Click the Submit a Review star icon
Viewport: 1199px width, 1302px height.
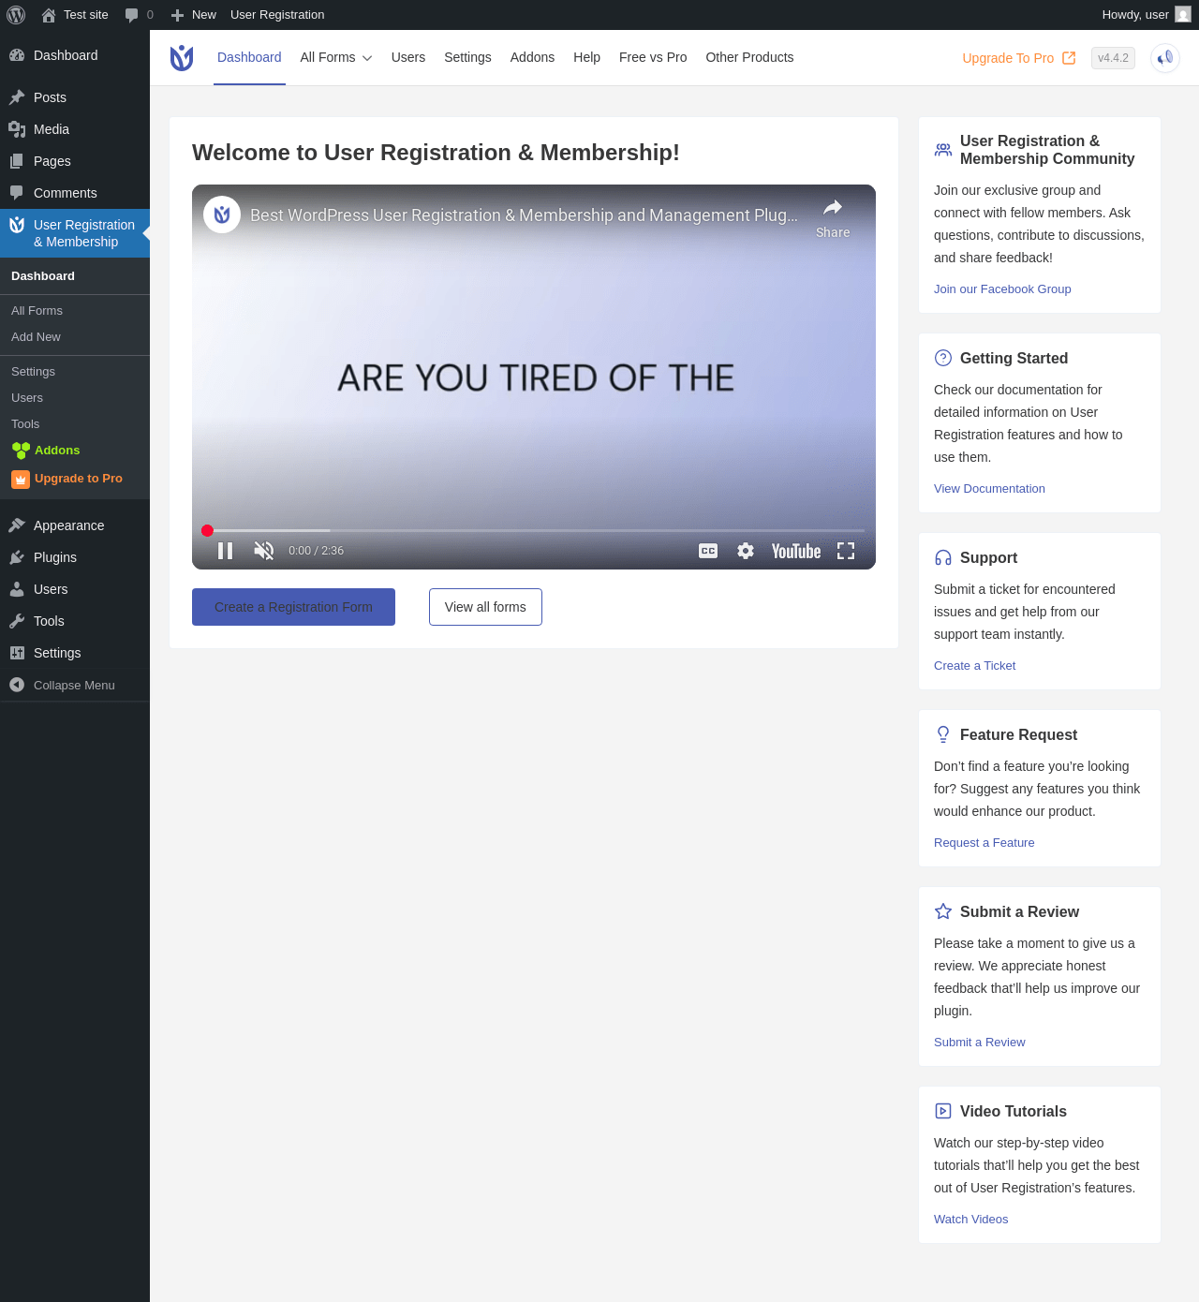943,911
